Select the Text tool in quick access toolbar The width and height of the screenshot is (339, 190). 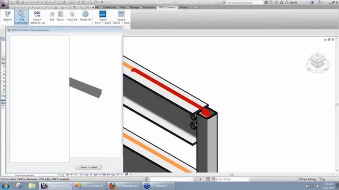[x=65, y=2]
